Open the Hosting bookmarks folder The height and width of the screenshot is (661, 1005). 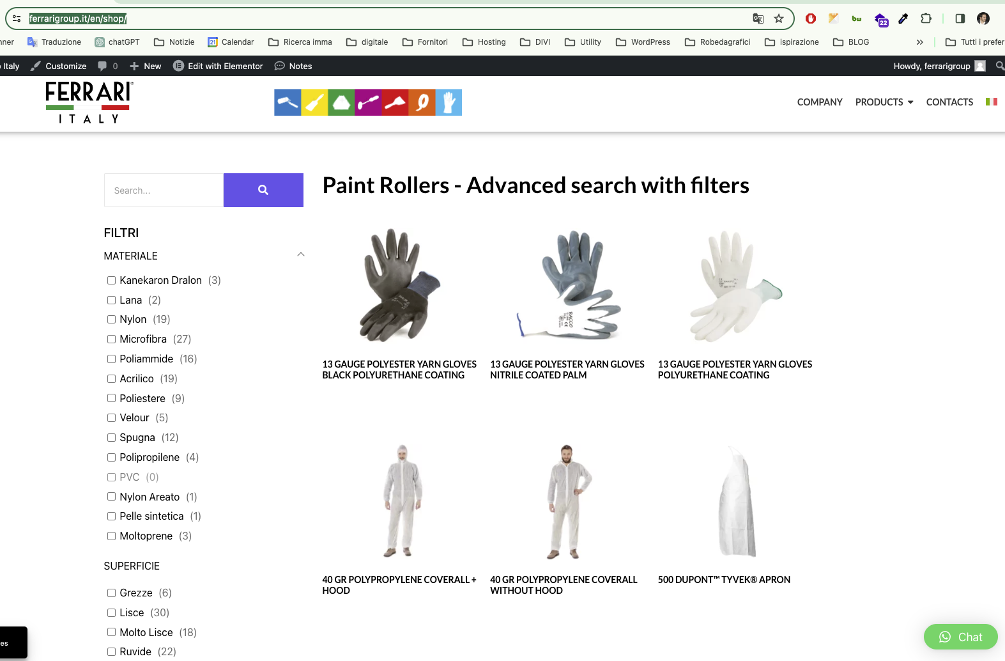click(x=484, y=42)
